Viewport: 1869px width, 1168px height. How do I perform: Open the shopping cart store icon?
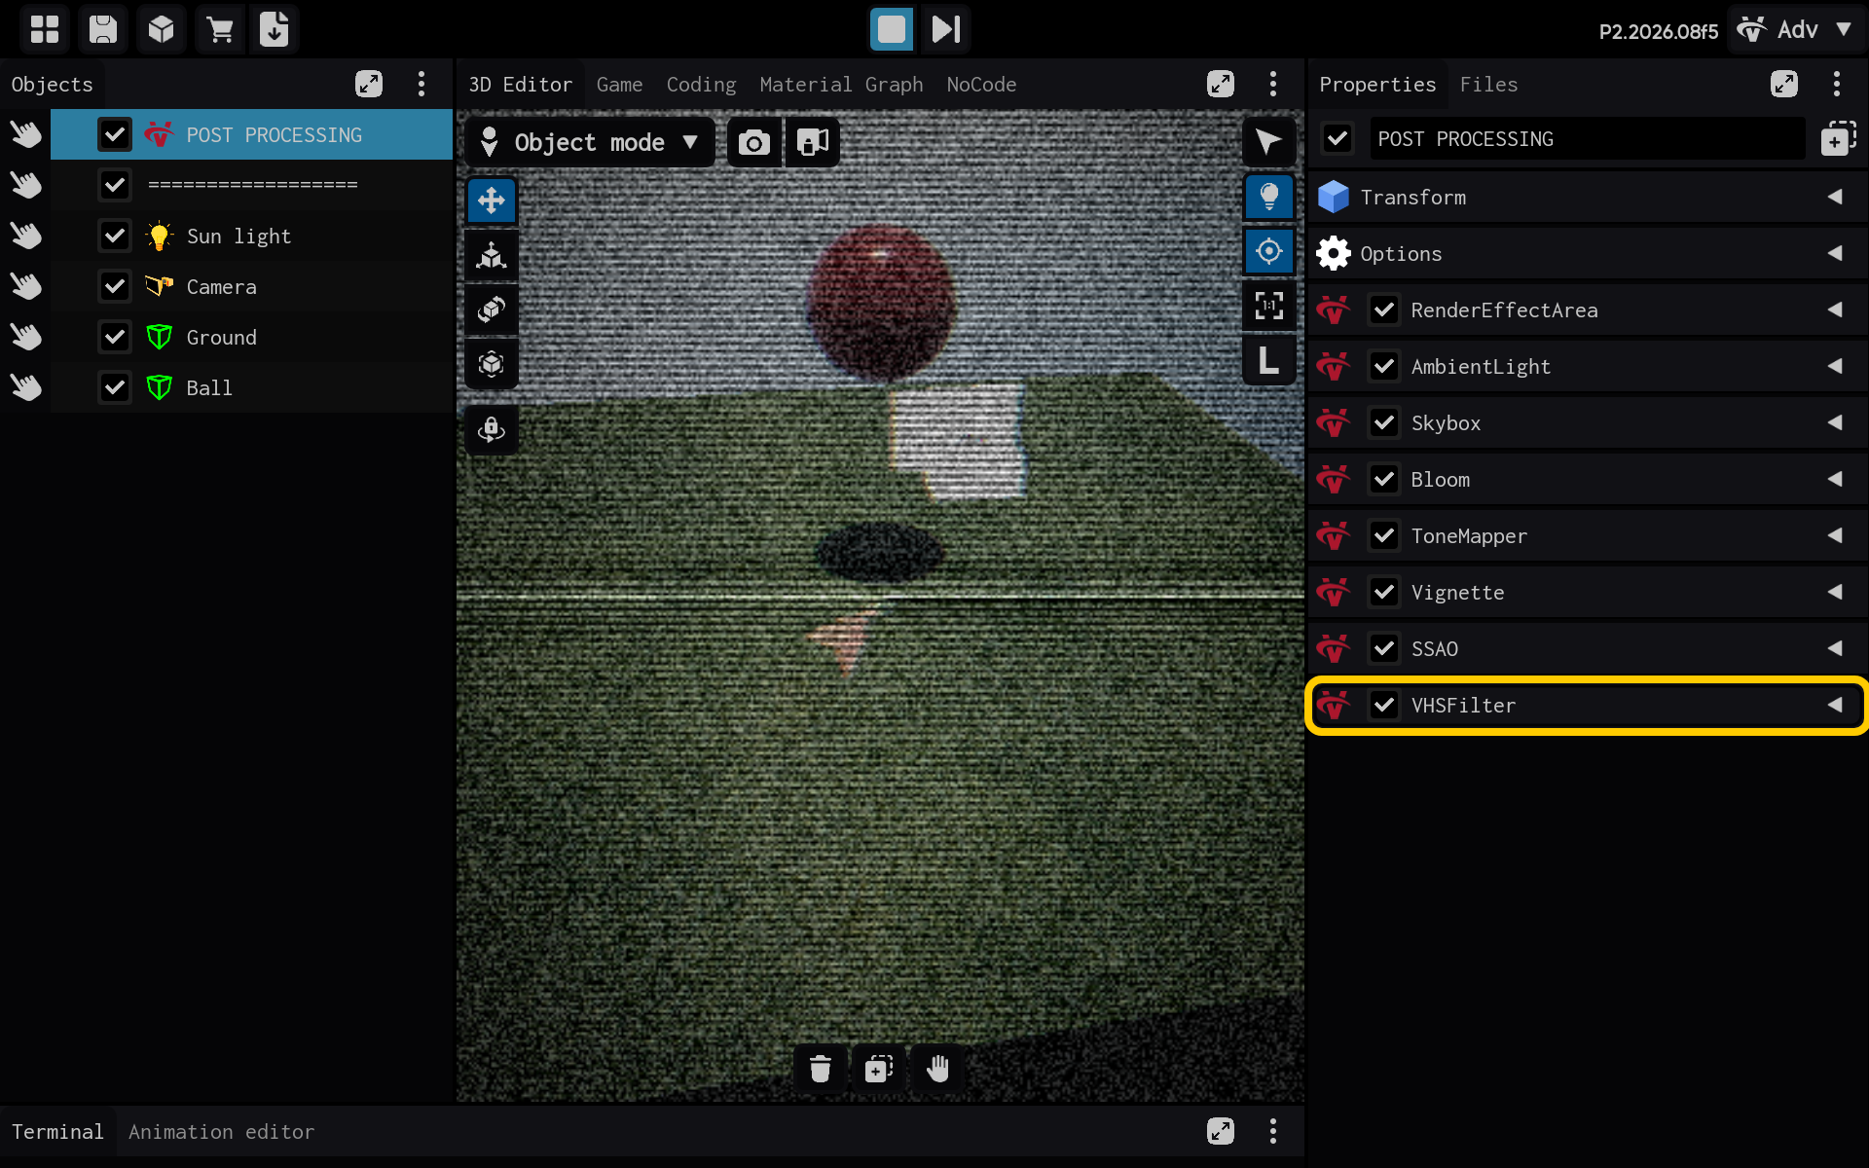point(219,29)
